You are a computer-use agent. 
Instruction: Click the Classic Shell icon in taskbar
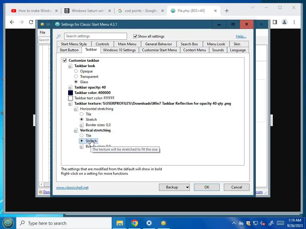point(163,223)
